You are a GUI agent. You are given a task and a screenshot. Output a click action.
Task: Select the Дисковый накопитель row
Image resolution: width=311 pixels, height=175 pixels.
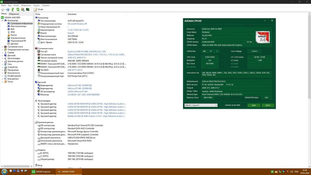tap(81, 137)
